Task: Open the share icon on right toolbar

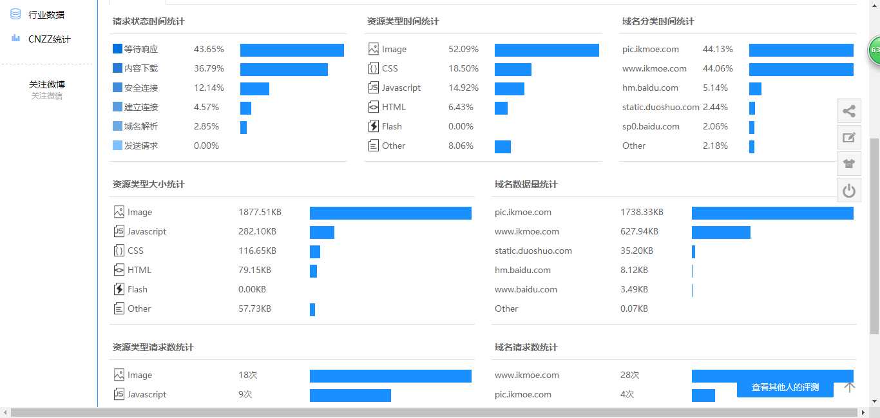Action: 849,111
